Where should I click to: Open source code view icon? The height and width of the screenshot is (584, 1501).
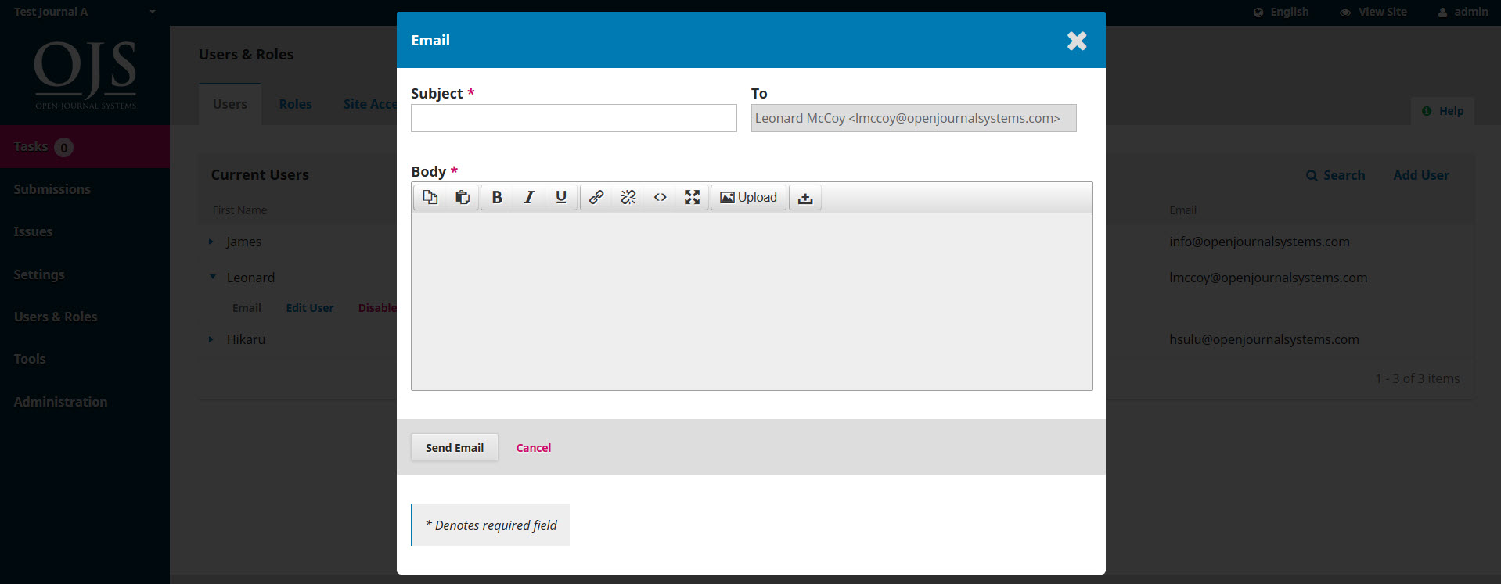click(x=661, y=198)
